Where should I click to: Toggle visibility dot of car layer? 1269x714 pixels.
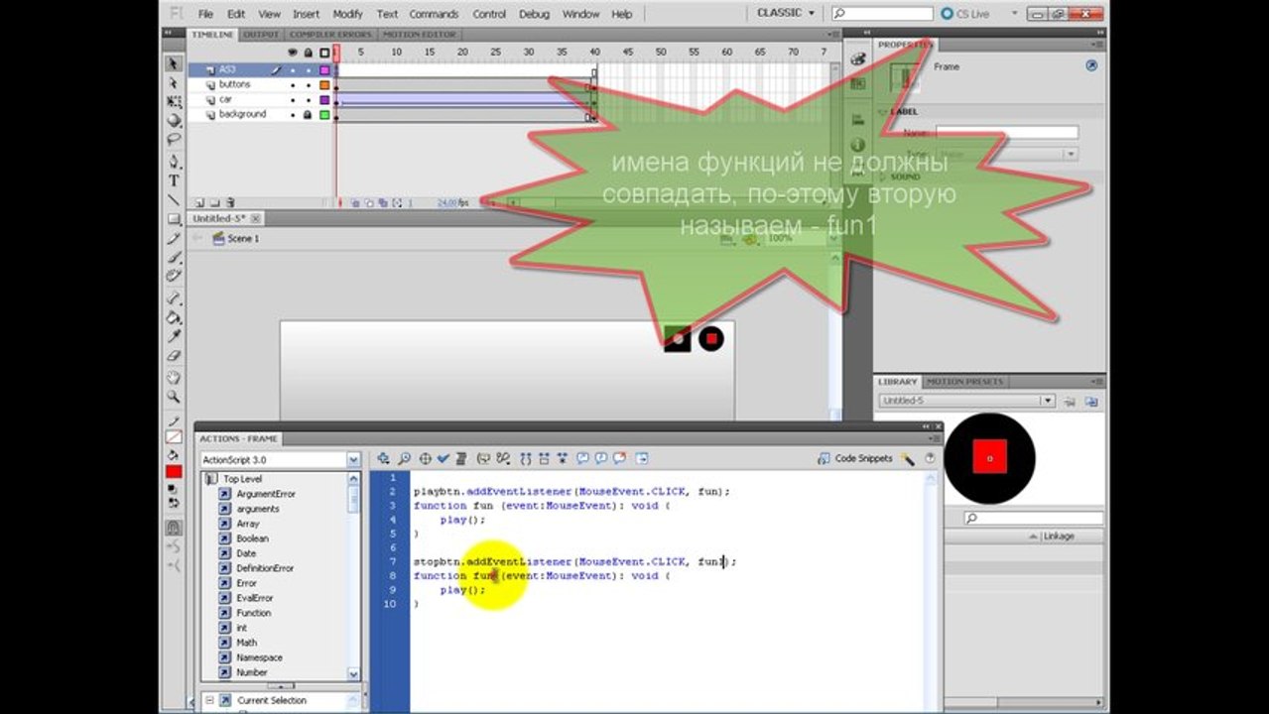point(293,100)
